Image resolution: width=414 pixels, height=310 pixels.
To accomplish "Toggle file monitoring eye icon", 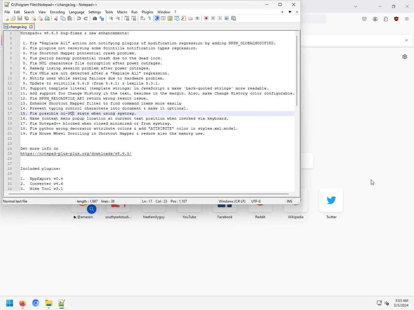I will [197, 18].
